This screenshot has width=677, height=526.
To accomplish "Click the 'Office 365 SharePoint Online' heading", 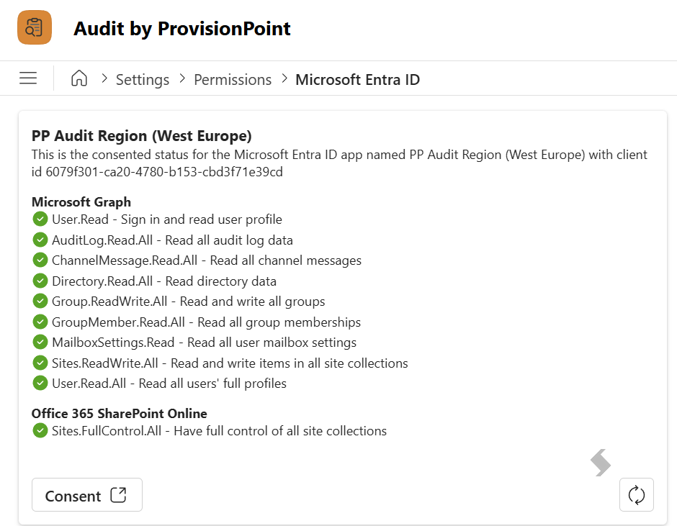I will tap(119, 413).
